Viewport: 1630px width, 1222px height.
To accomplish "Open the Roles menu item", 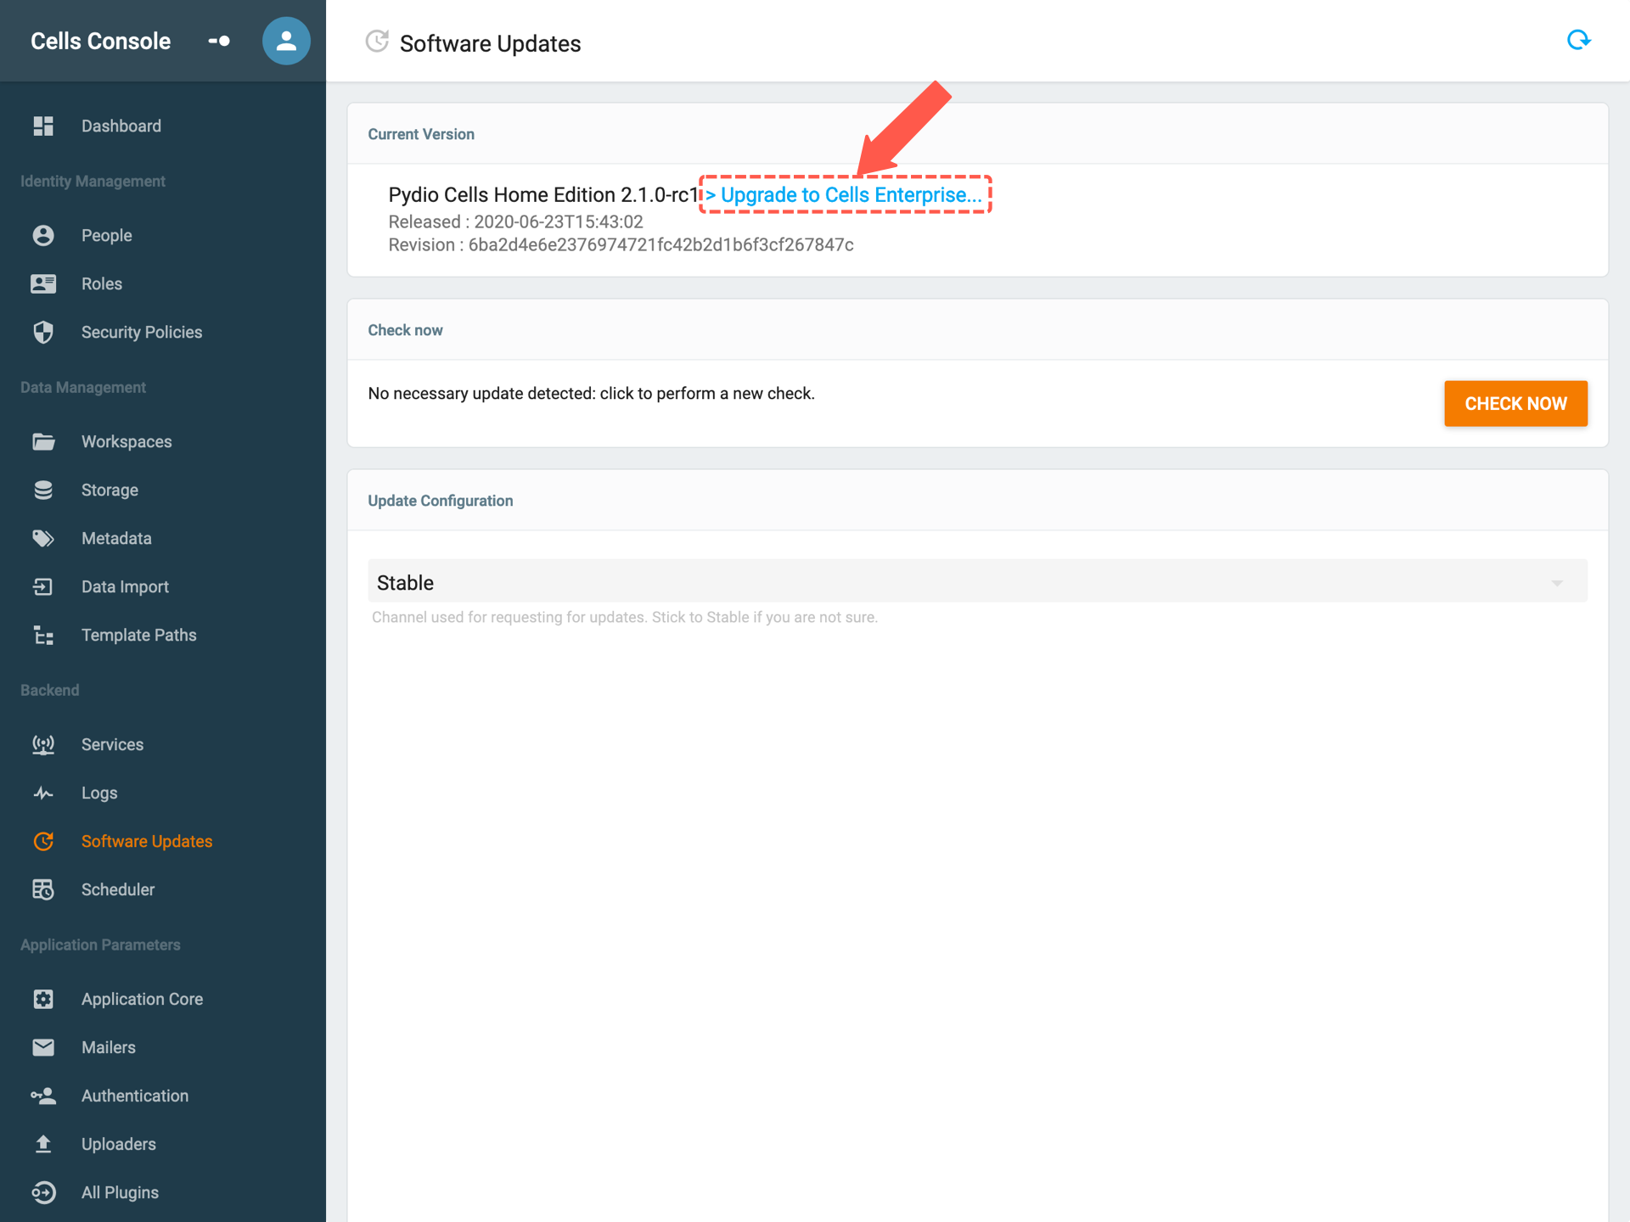I will click(x=102, y=283).
